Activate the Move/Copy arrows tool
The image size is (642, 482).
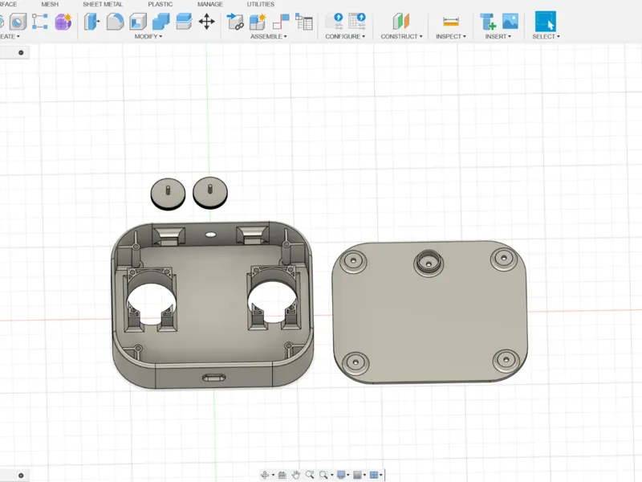(x=207, y=22)
